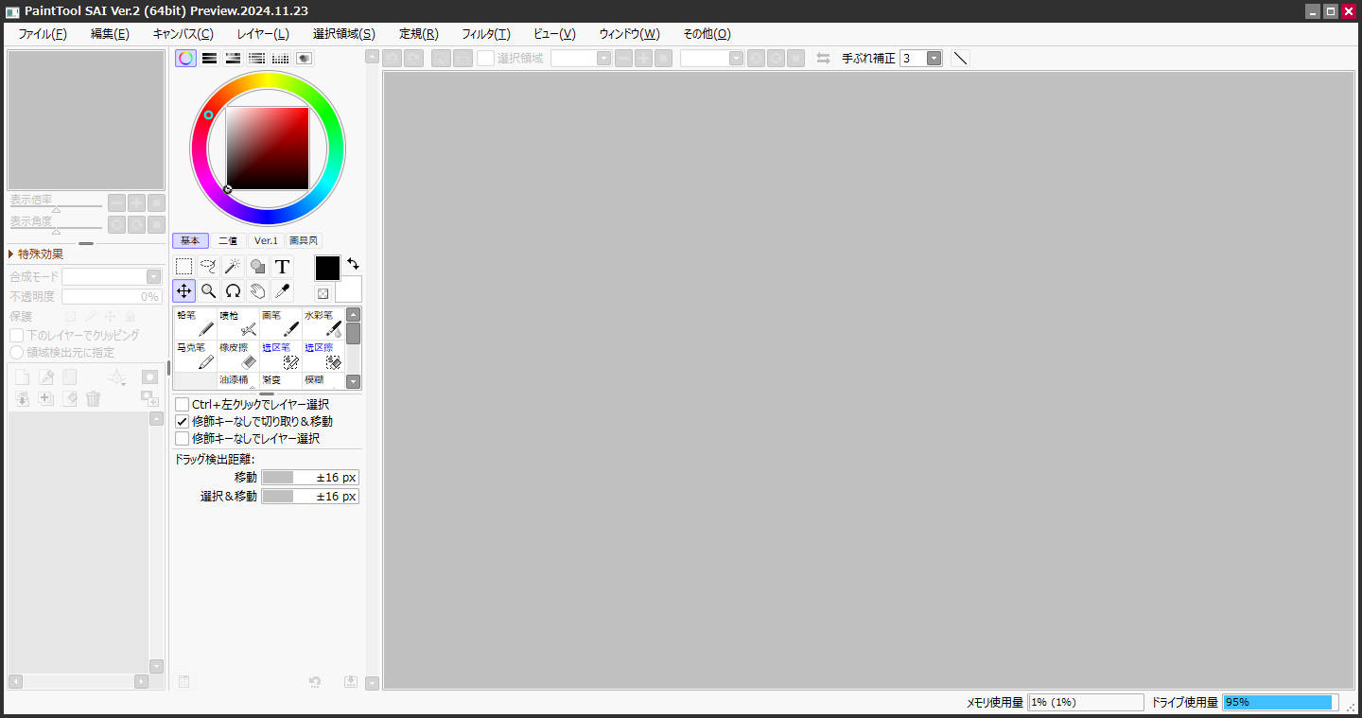1362x718 pixels.
Task: Choose the 喷枪 airbrush tool
Action: (x=238, y=324)
